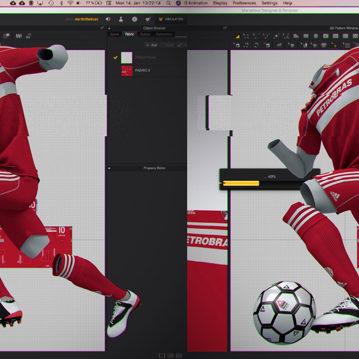Open the Bluetooth status menu
This screenshot has width=359, height=359.
tap(61, 3)
